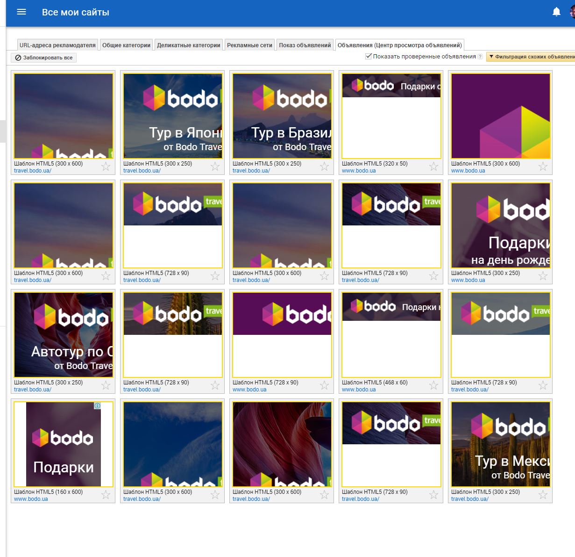Click the Тур в Мекси ad preview
575x557 pixels.
pyautogui.click(x=501, y=444)
